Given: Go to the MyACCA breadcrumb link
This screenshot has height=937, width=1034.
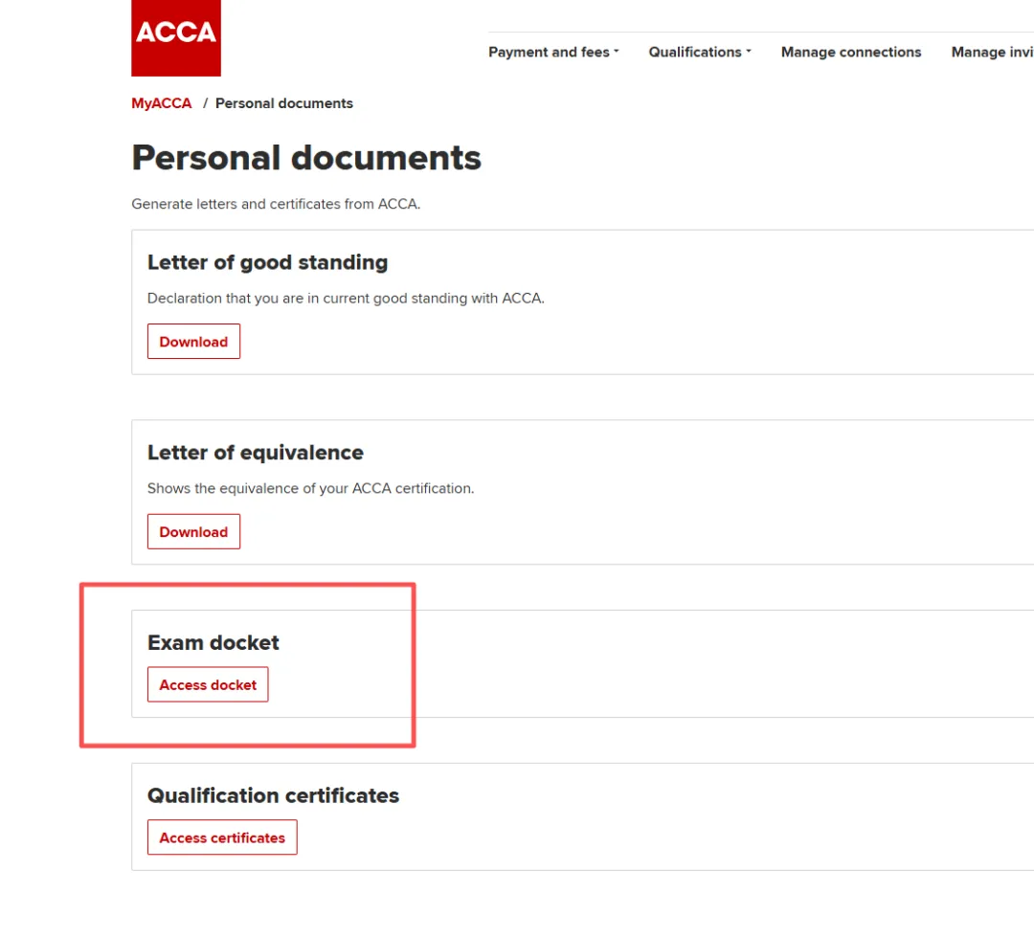Looking at the screenshot, I should pos(162,103).
